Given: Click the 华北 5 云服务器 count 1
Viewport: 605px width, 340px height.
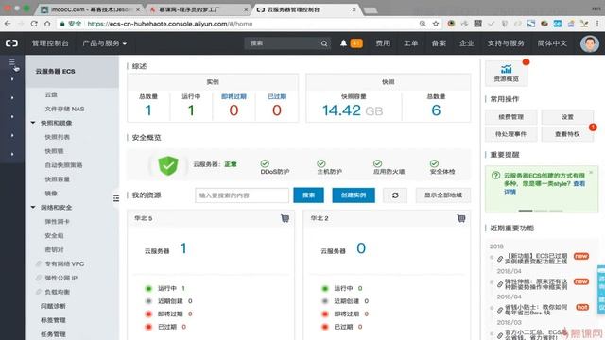Looking at the screenshot, I should pos(183,248).
